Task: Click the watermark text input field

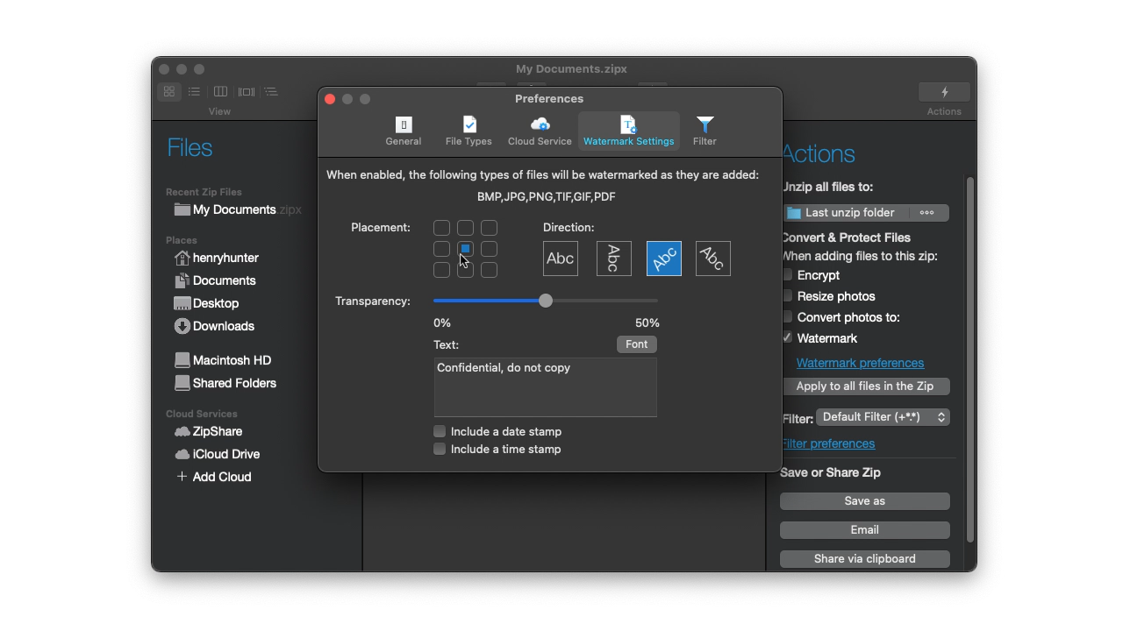Action: point(545,386)
